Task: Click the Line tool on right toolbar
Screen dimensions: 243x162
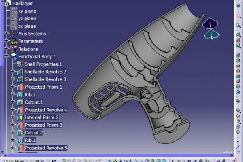Action: [238, 147]
